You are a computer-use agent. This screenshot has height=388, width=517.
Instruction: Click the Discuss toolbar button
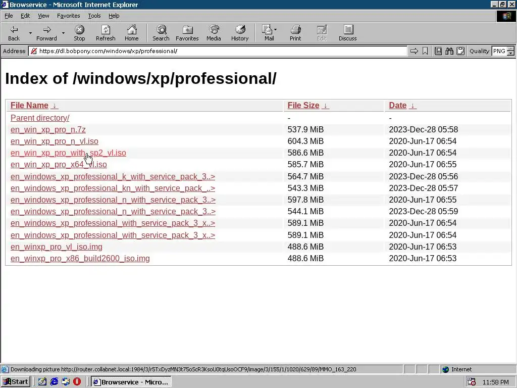point(347,33)
